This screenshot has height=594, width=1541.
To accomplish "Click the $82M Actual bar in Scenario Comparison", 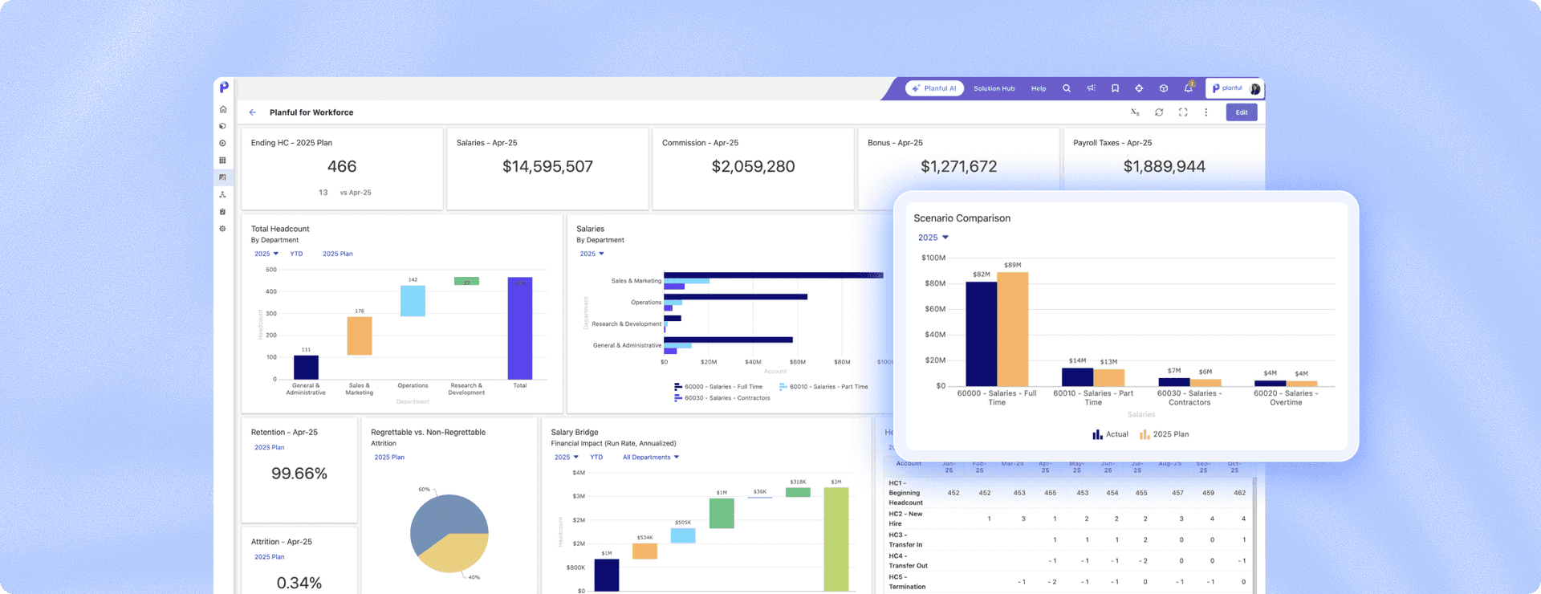I will [x=981, y=334].
